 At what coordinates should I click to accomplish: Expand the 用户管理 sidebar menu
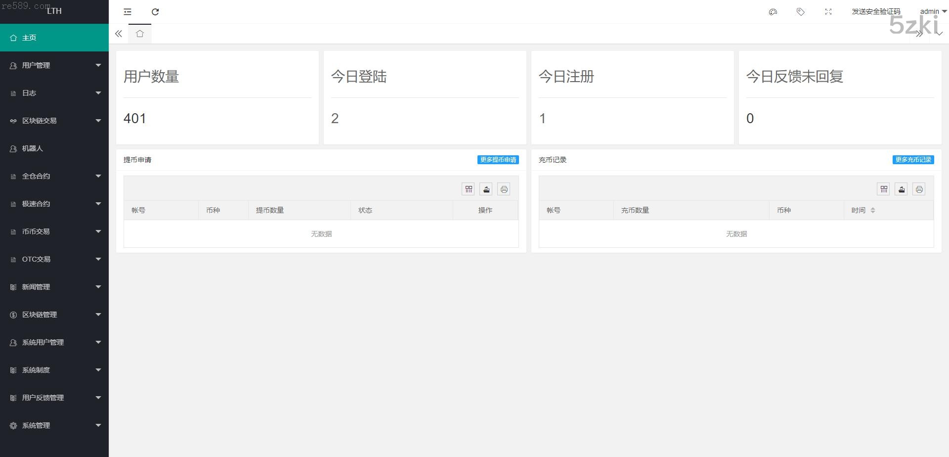(x=54, y=65)
